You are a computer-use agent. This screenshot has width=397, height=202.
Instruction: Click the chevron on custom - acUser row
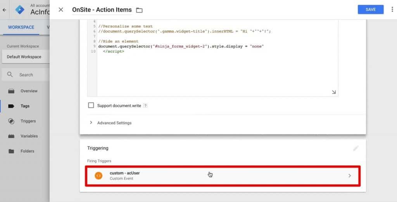(350, 175)
